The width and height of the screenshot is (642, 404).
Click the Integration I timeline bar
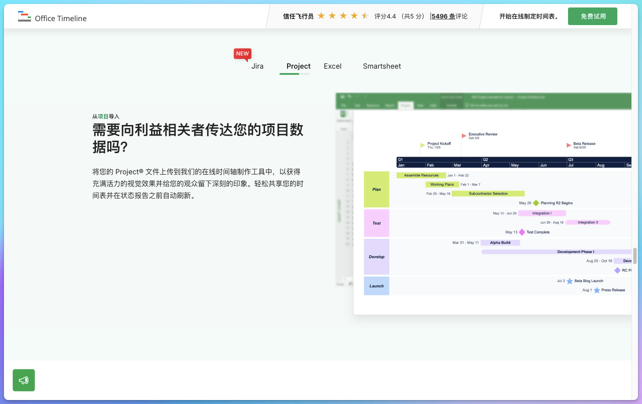(542, 213)
